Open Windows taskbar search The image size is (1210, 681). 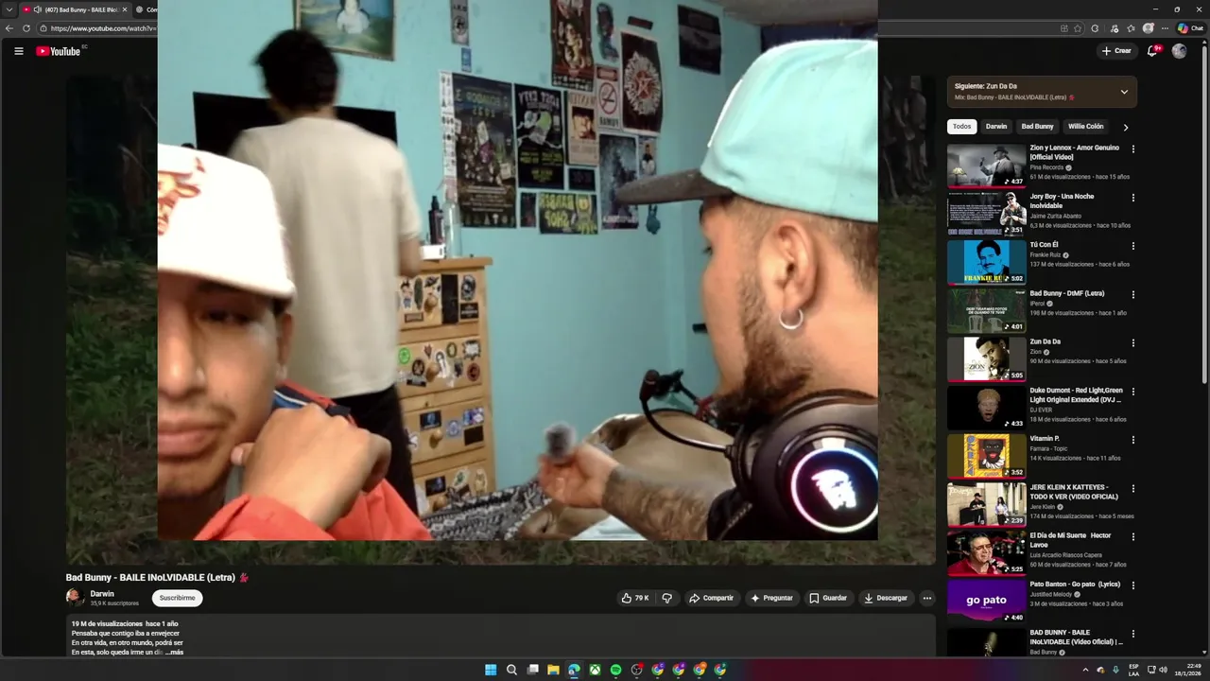pyautogui.click(x=511, y=670)
